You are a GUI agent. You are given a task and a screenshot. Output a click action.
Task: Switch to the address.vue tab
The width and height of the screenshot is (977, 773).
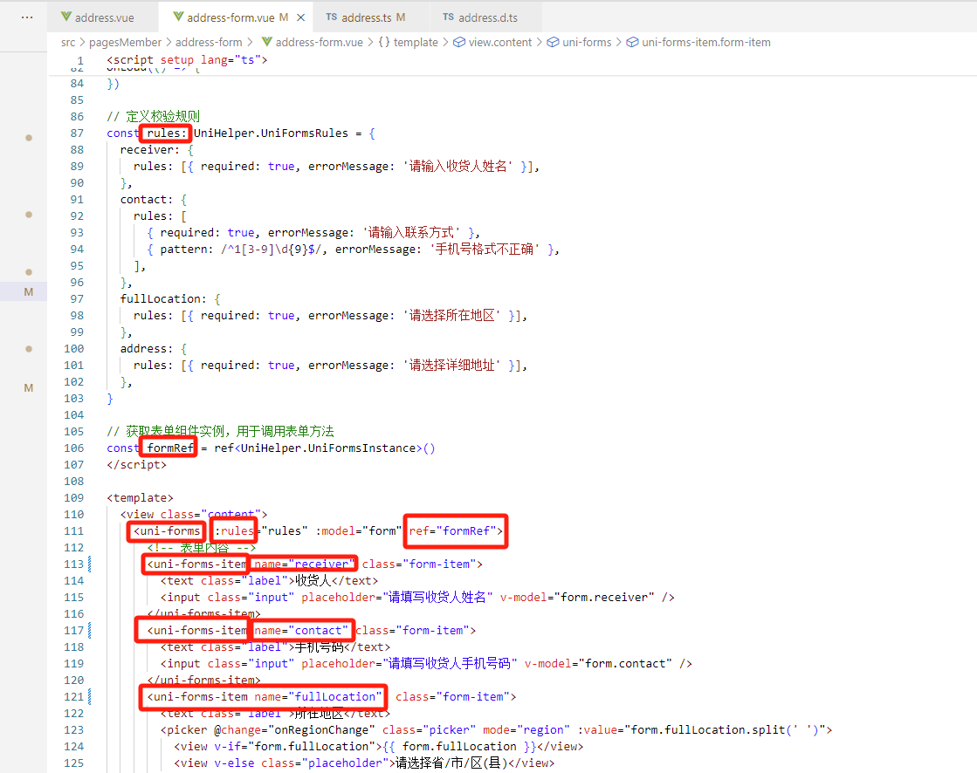pyautogui.click(x=103, y=17)
